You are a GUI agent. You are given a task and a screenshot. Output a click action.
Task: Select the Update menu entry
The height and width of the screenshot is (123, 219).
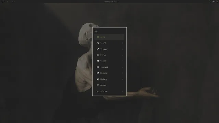(109, 79)
